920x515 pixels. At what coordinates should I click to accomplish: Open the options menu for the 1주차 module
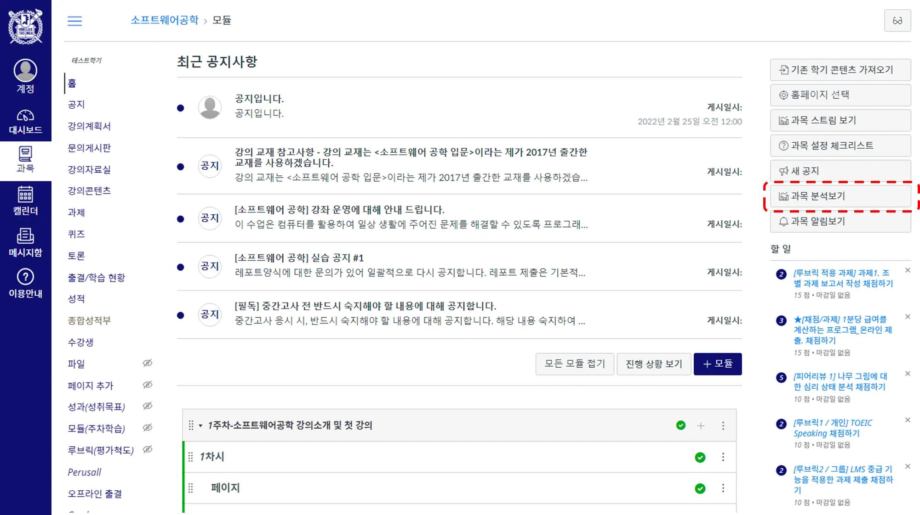point(723,425)
